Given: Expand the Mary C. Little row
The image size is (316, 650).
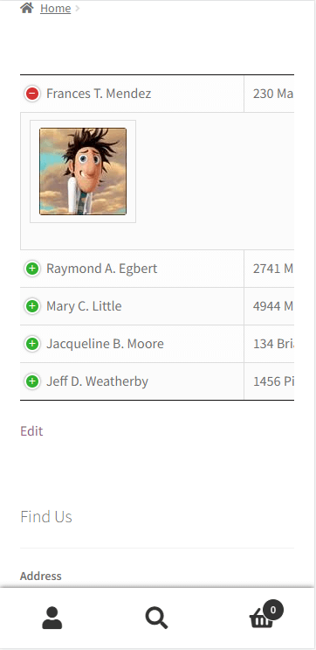Looking at the screenshot, I should coord(32,306).
